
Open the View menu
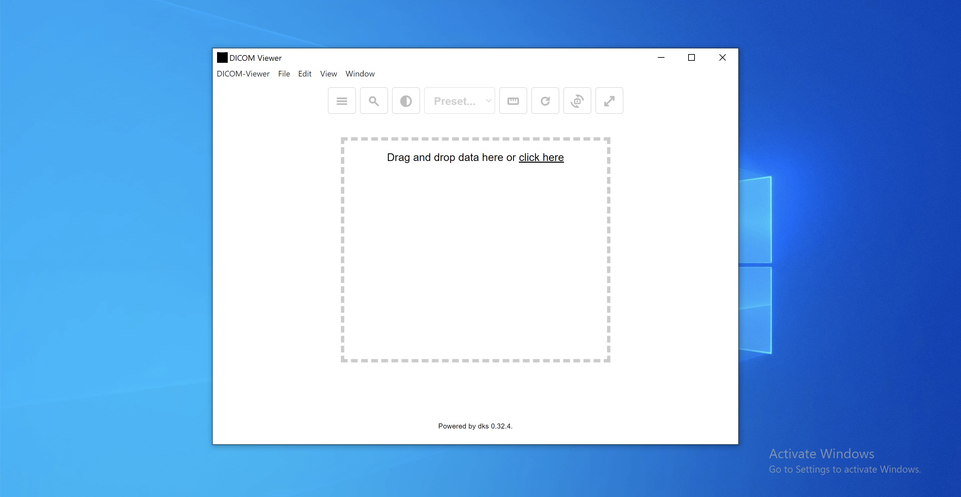click(x=328, y=73)
